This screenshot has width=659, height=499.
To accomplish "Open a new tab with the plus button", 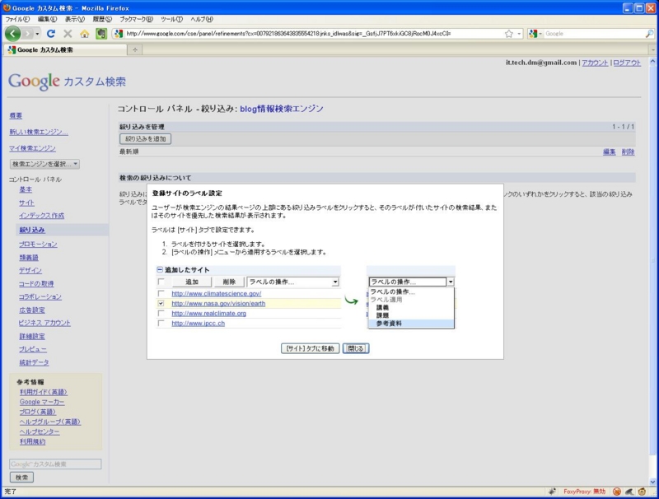I will coord(135,49).
